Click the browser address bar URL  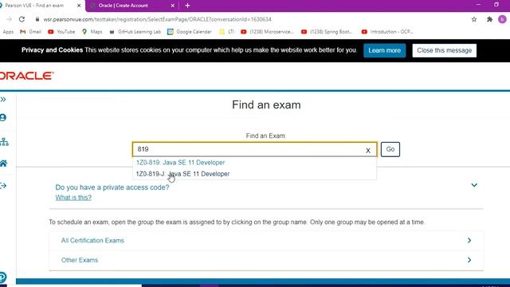(x=158, y=19)
